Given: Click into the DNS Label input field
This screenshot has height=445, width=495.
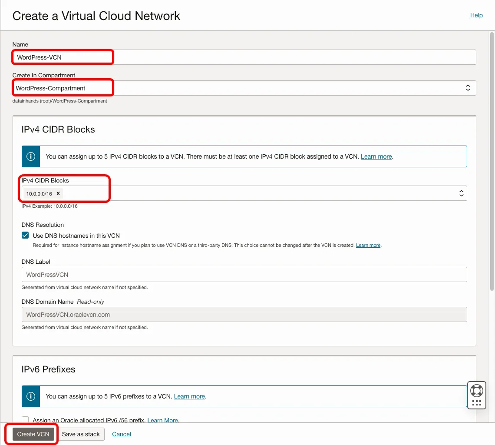Looking at the screenshot, I should coord(244,274).
